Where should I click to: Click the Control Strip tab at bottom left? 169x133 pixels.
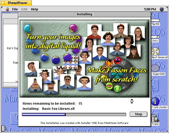click(4, 129)
